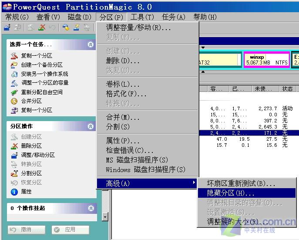The height and width of the screenshot is (240, 299).
Task: Choose 属性(P)... menu item
Action: 148,141
